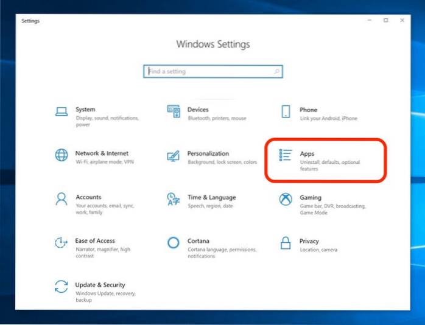Image resolution: width=425 pixels, height=325 pixels.
Task: Click the search magnifier icon
Action: [x=276, y=72]
